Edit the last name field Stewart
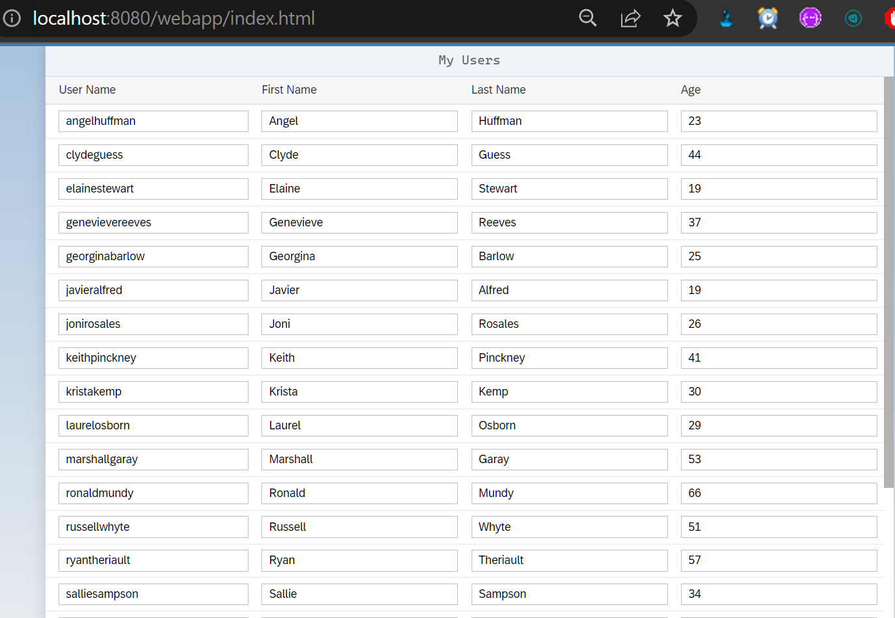The width and height of the screenshot is (895, 618). 570,189
